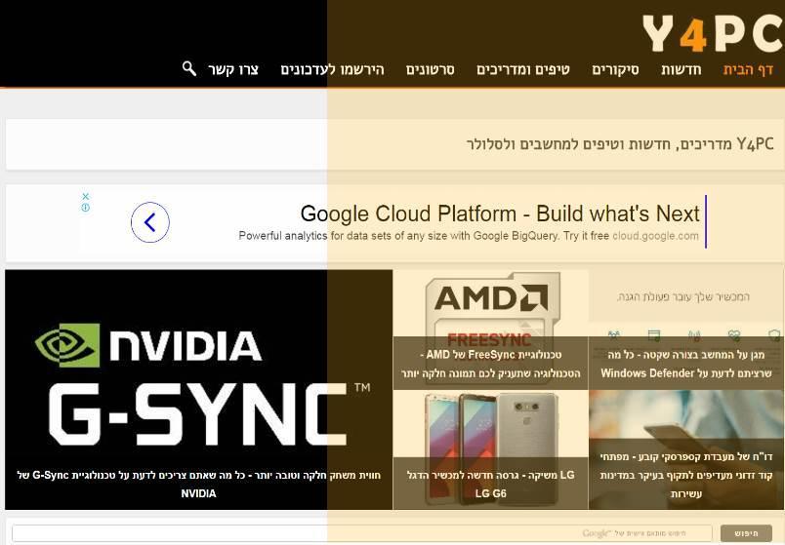Close the ad with the X icon

[86, 197]
